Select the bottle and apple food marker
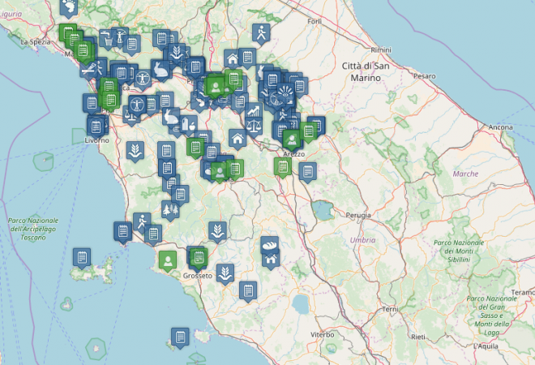The height and width of the screenshot is (365, 535). pyautogui.click(x=189, y=126)
